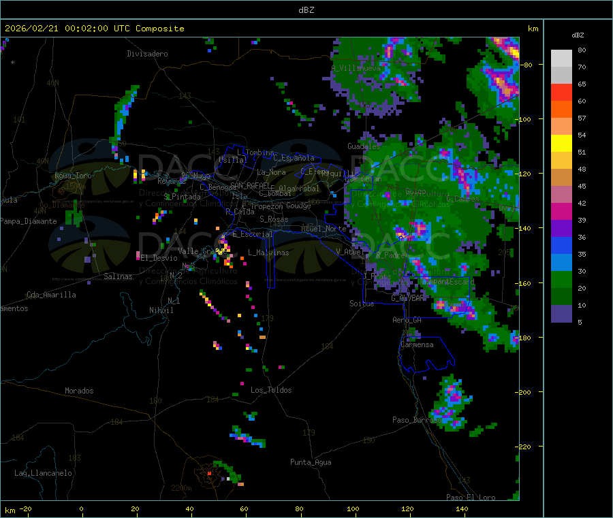Click the magenta 39 dBZ legend swatch
Screen dimensions: 613x518
[x=561, y=211]
